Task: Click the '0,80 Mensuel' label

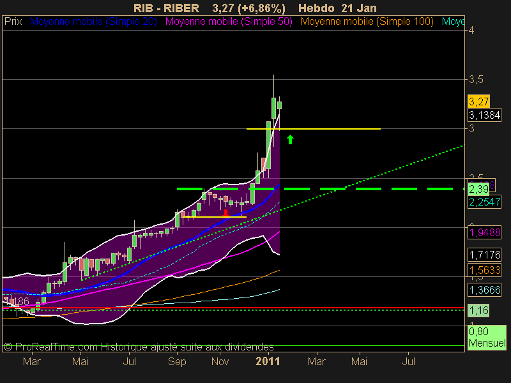Action: tap(487, 338)
